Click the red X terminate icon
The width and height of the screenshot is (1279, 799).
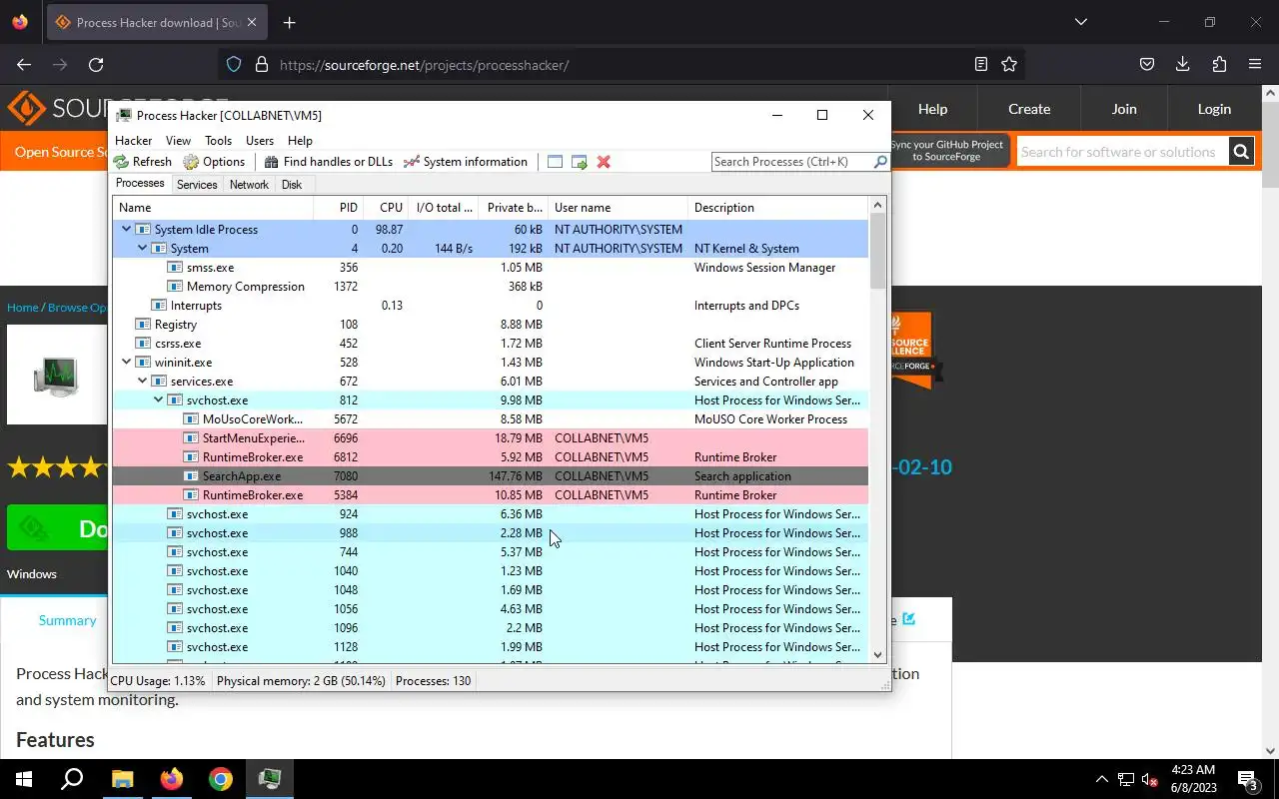pyautogui.click(x=604, y=162)
